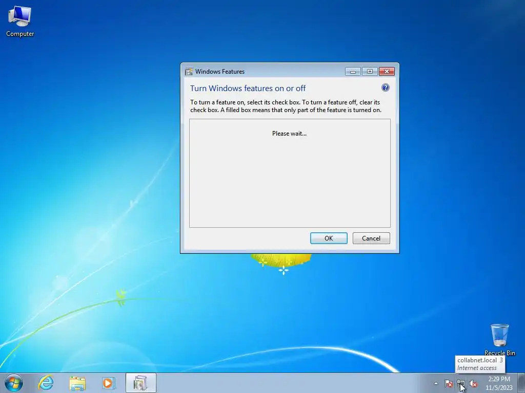525x393 pixels.
Task: Maximize the Windows Features window
Action: [370, 71]
